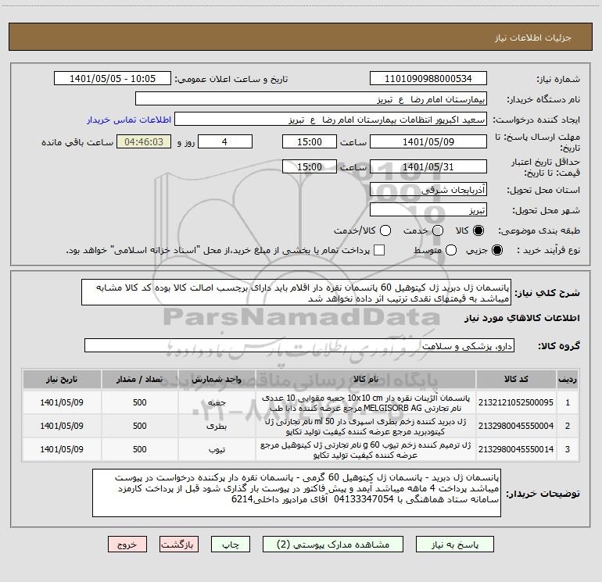Select the جزیی purchase type radio
Image resolution: width=602 pixels, height=582 pixels.
(497, 250)
